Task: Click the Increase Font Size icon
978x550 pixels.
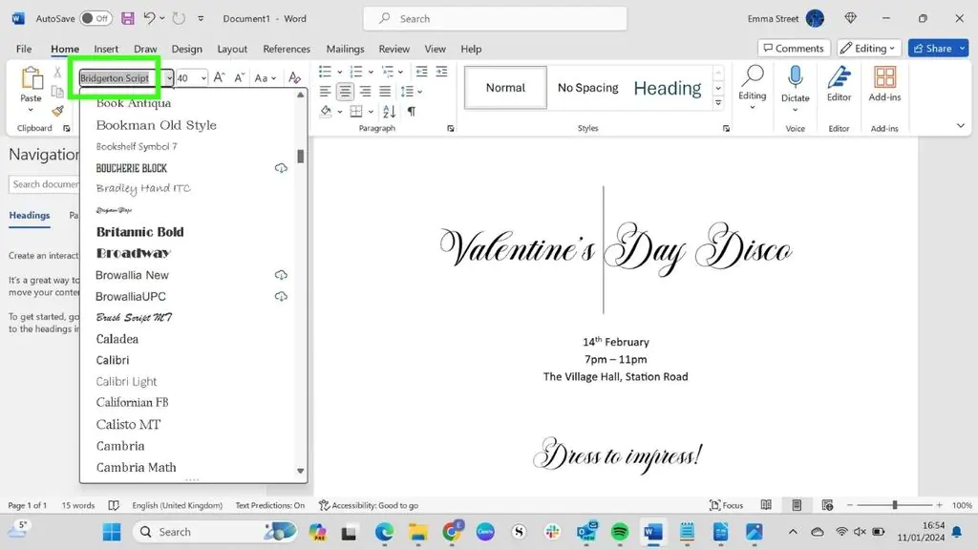Action: coord(219,78)
